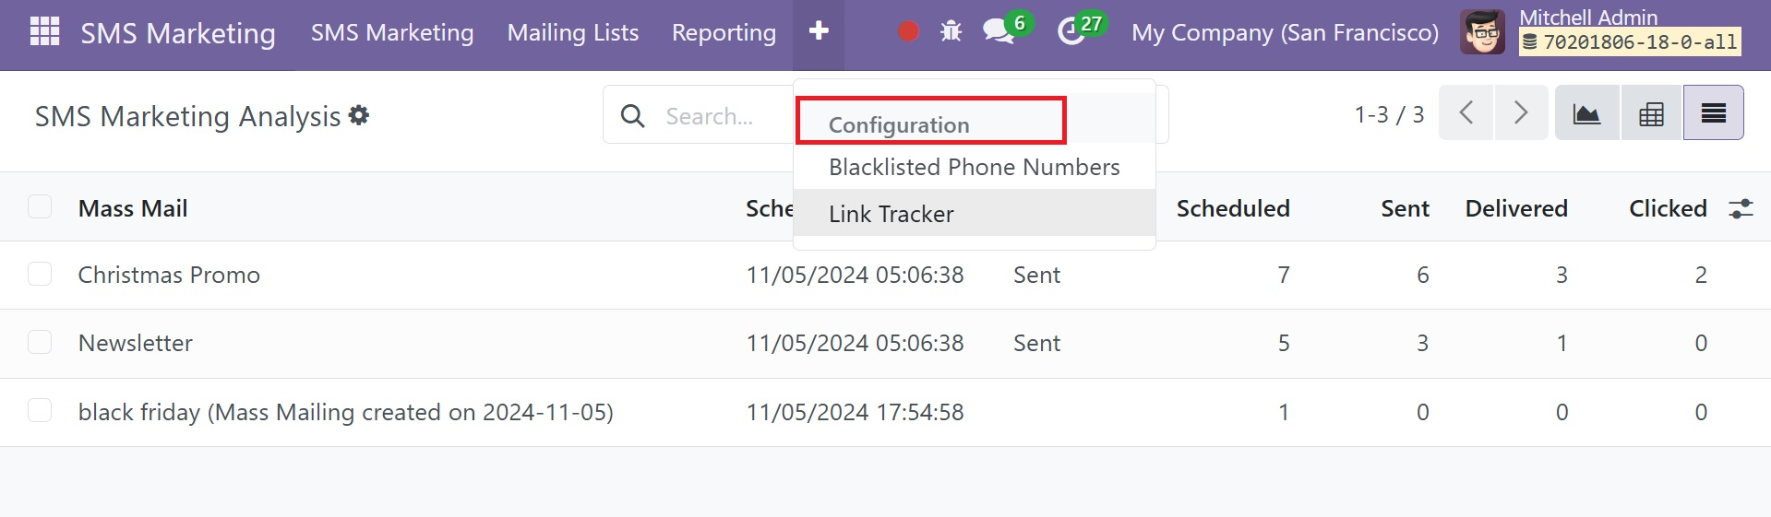
Task: Open the My Company (San Francisco) switcher
Action: point(1285,33)
